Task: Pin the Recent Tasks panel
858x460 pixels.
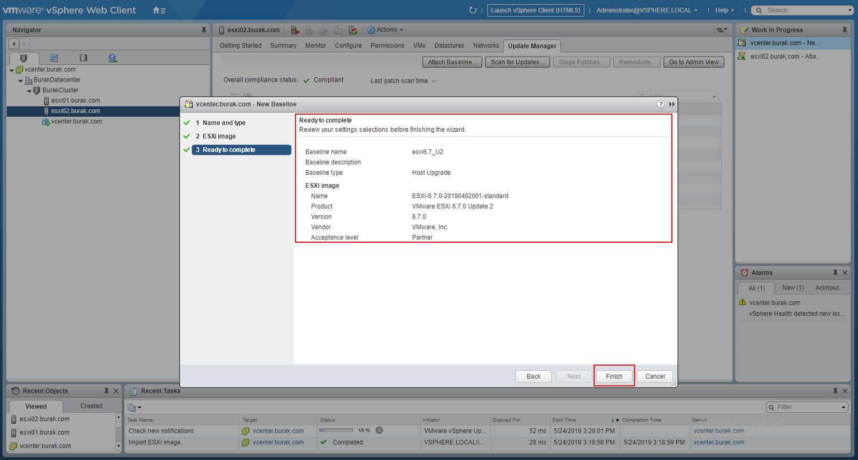Action: (x=835, y=391)
